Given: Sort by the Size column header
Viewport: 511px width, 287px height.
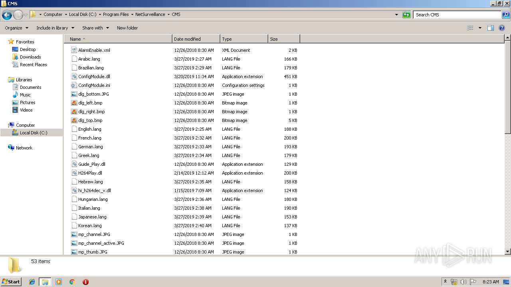Looking at the screenshot, I should tap(284, 39).
